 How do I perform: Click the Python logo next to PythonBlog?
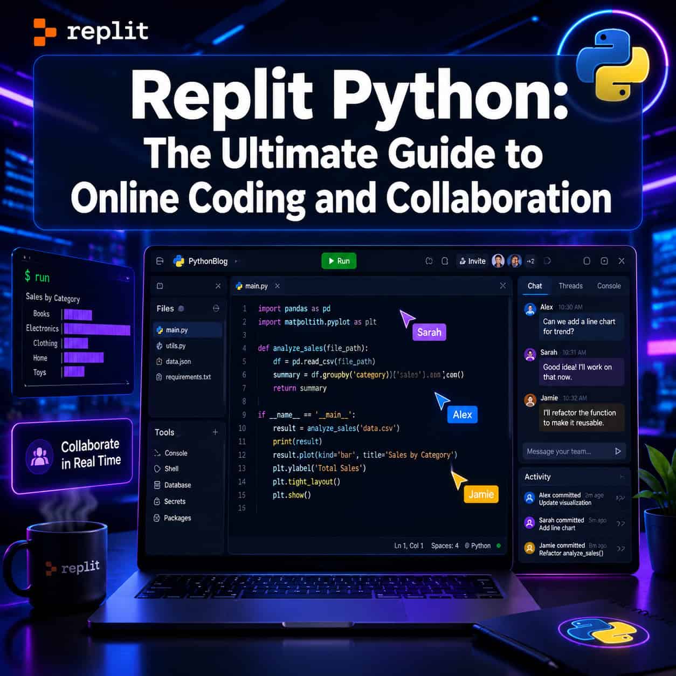178,261
